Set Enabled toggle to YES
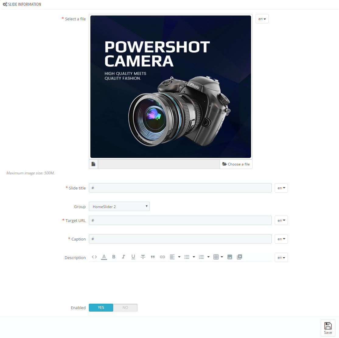The width and height of the screenshot is (339, 338). pos(101,308)
